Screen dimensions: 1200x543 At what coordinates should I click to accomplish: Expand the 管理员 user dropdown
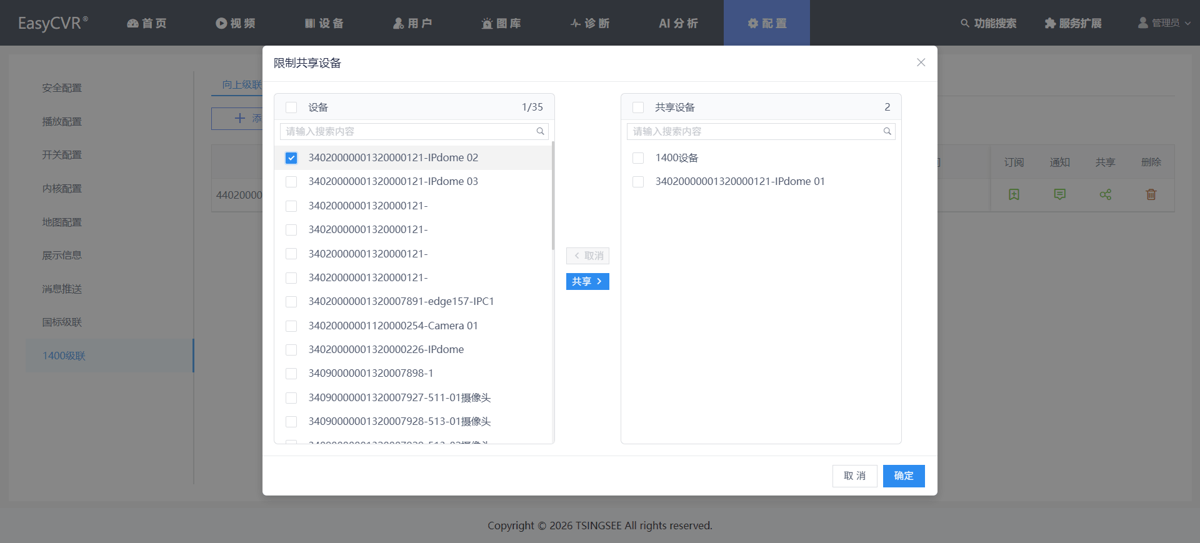click(1164, 23)
